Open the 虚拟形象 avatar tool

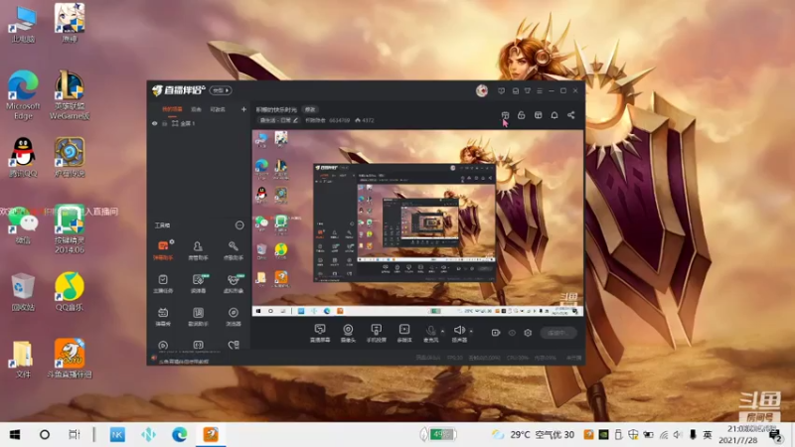(x=233, y=283)
